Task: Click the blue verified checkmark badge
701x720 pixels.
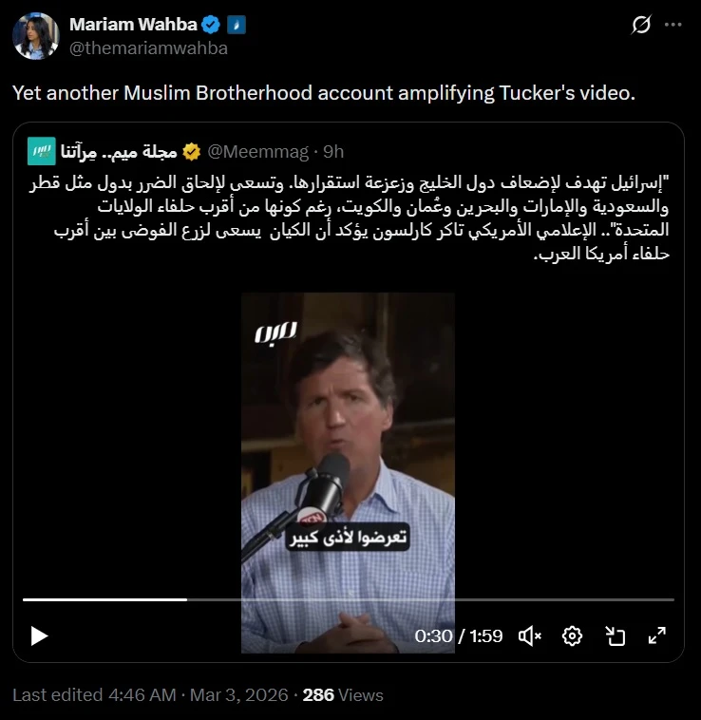Action: tap(211, 25)
